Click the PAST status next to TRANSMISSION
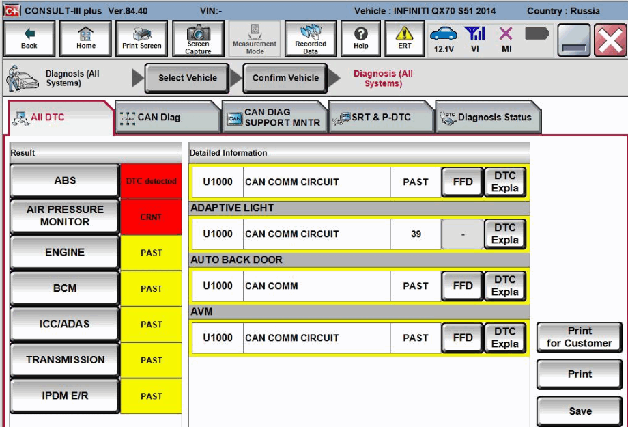628x427 pixels. click(151, 361)
